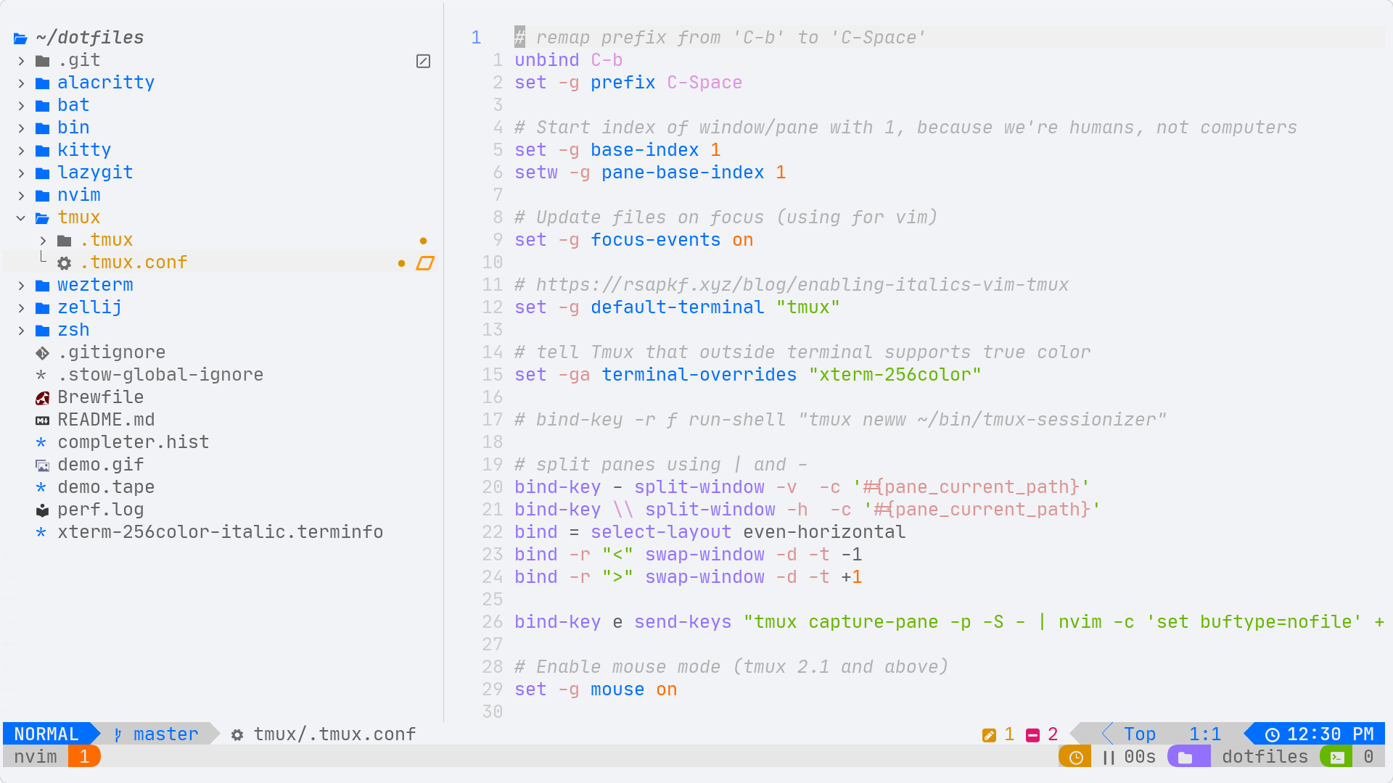
Task: Click the git icon beside .gitignore
Action: [43, 353]
